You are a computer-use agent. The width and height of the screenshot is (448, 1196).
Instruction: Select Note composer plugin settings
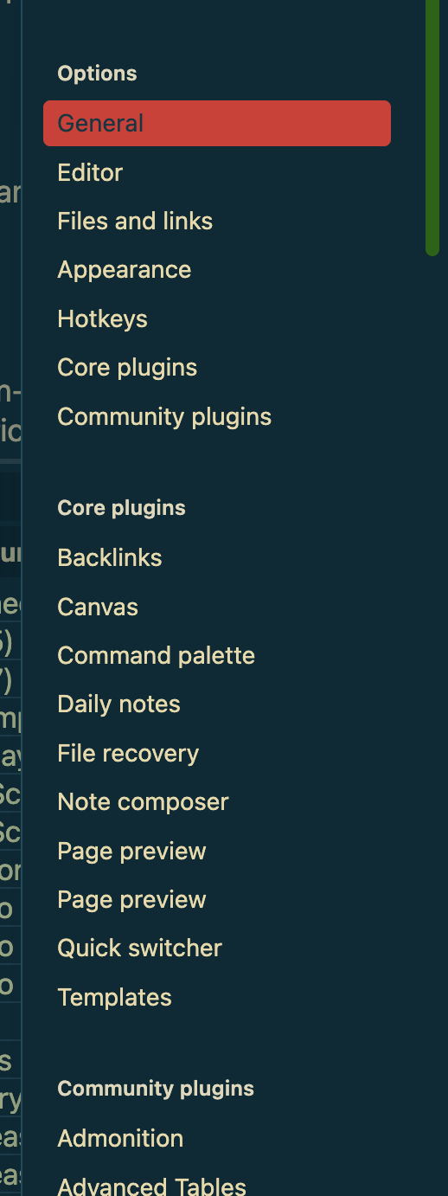217,801
